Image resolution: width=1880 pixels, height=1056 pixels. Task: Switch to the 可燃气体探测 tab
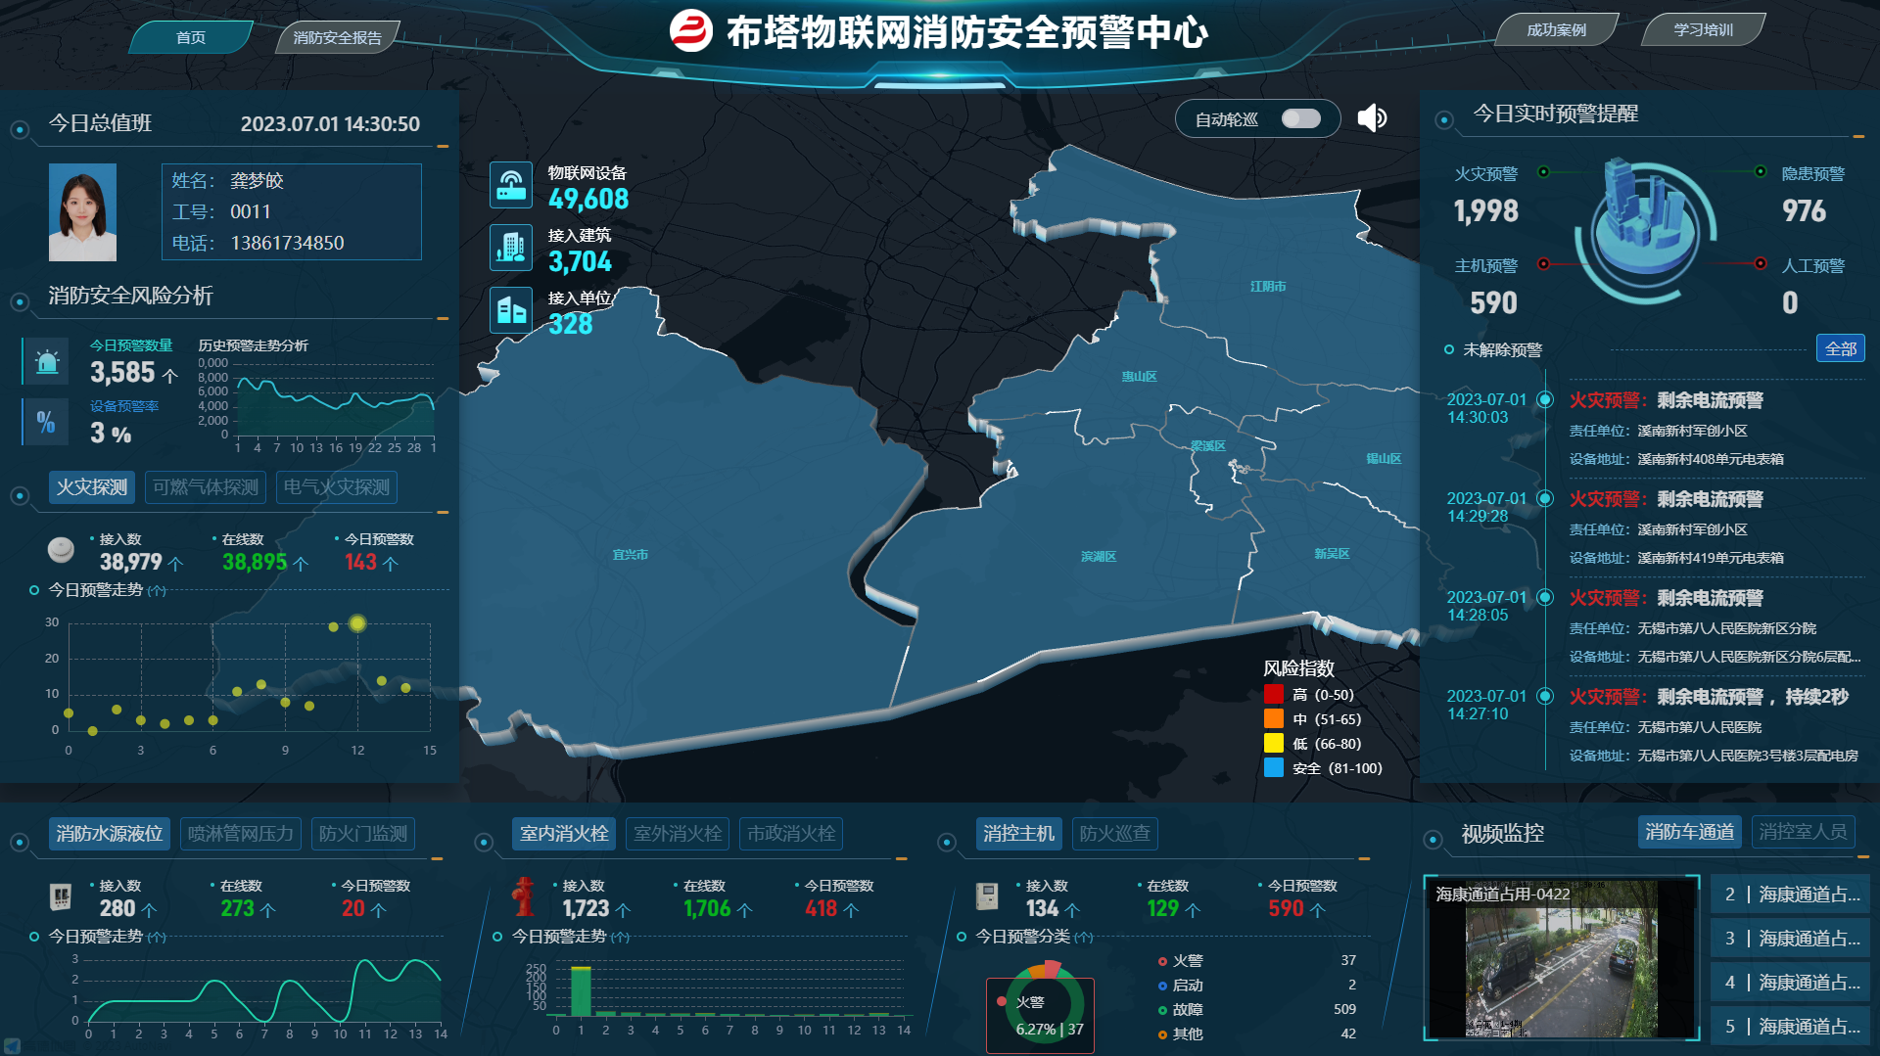coord(206,487)
